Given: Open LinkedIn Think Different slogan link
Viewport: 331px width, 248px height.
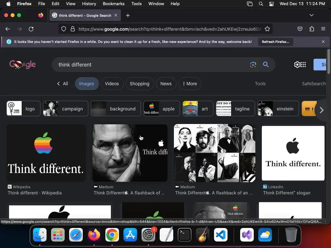Looking at the screenshot, I should [x=286, y=193].
